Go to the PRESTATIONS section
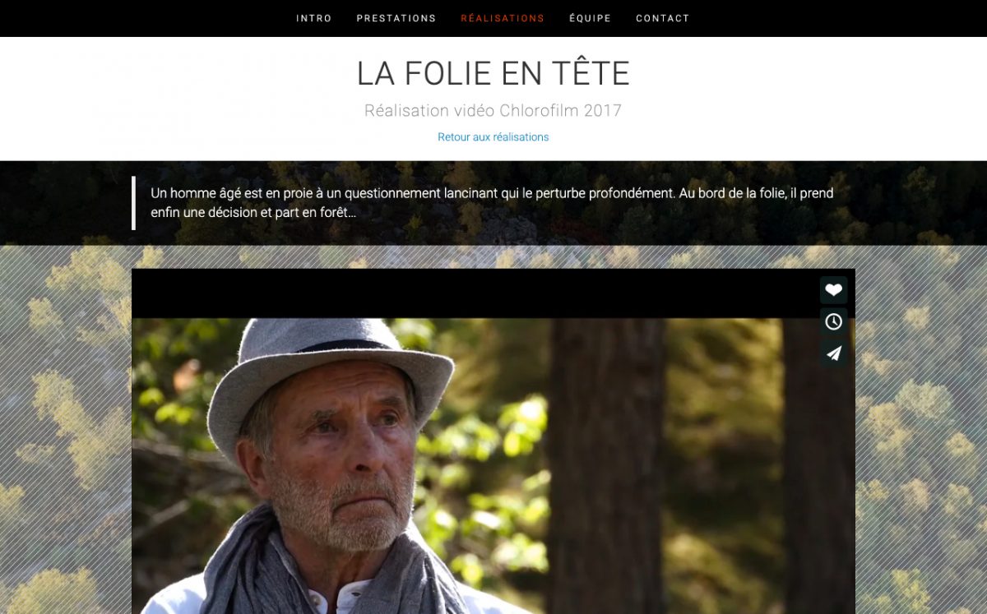 click(396, 18)
